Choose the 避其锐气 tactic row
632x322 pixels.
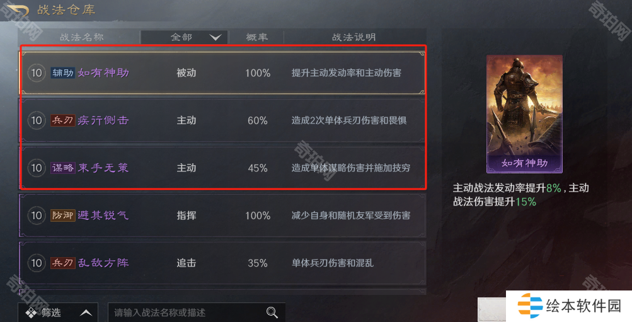[222, 216]
